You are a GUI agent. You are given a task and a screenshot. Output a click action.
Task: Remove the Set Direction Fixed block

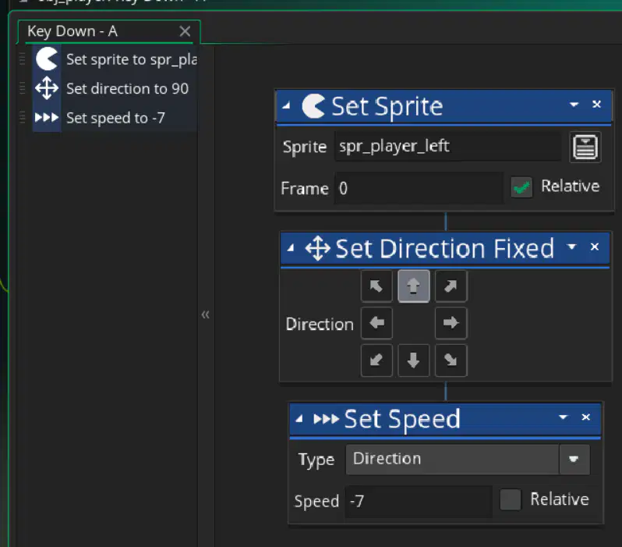594,247
